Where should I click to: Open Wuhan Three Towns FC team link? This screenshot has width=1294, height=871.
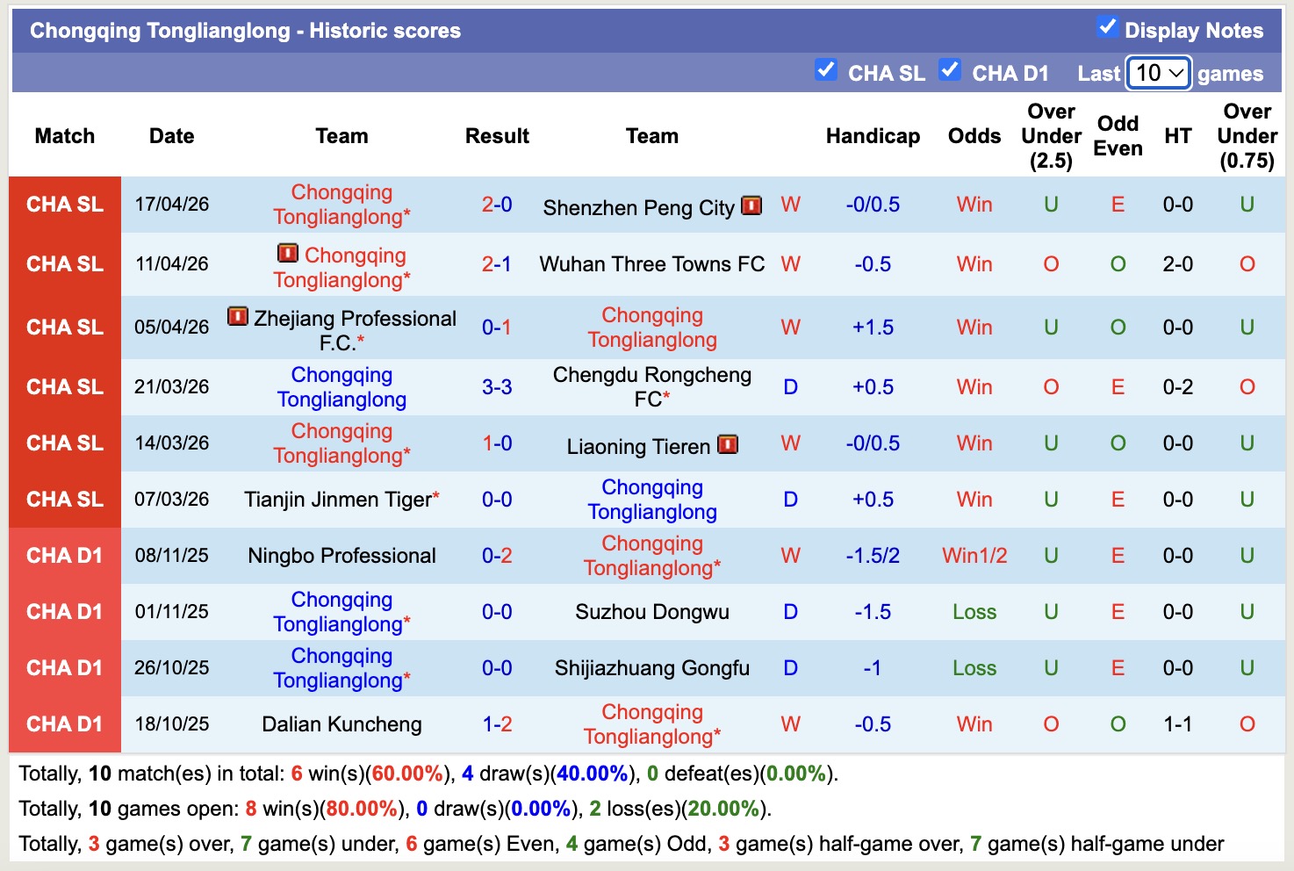[652, 263]
